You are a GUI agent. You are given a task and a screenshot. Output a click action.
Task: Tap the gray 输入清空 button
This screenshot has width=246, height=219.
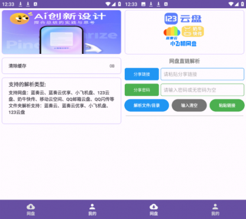tap(189, 105)
